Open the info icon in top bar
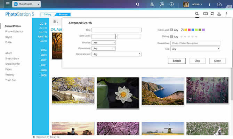The image size is (233, 139). (171, 5)
